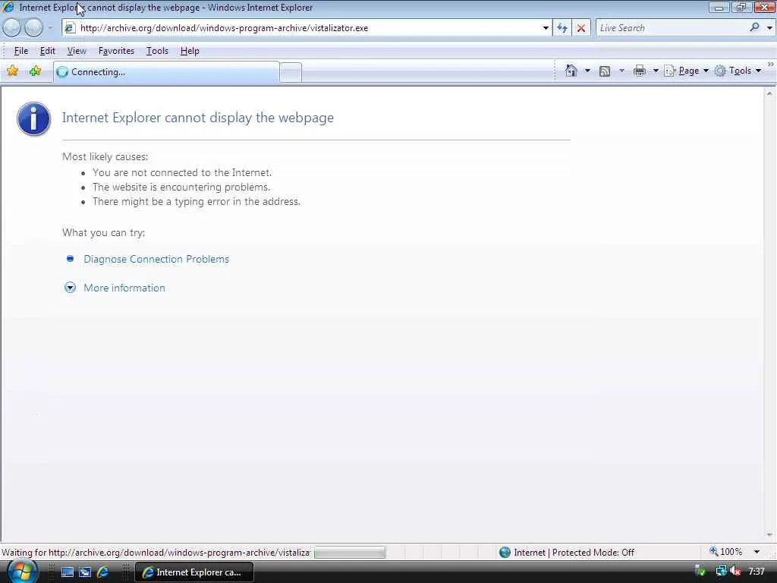Click Switch between windows quick launch icon
777x583 pixels.
click(85, 572)
